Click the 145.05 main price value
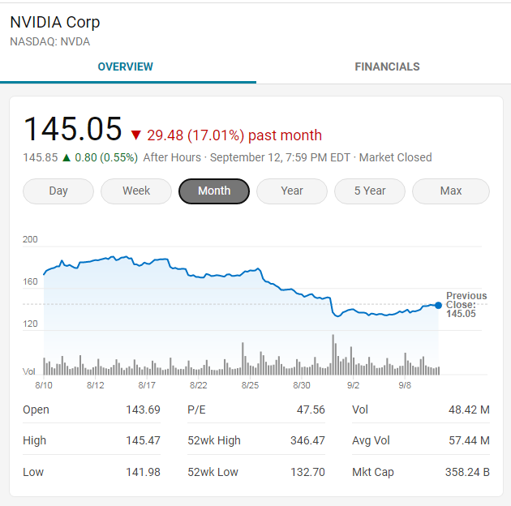Screen dimensions: 511x506 pyautogui.click(x=73, y=130)
